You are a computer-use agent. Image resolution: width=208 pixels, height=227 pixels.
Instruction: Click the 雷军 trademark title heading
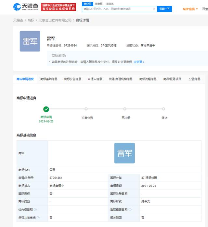[51, 38]
